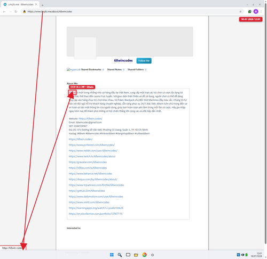The image size is (267, 259).
Task: Open File Explorer from the taskbar
Action: coord(136,255)
